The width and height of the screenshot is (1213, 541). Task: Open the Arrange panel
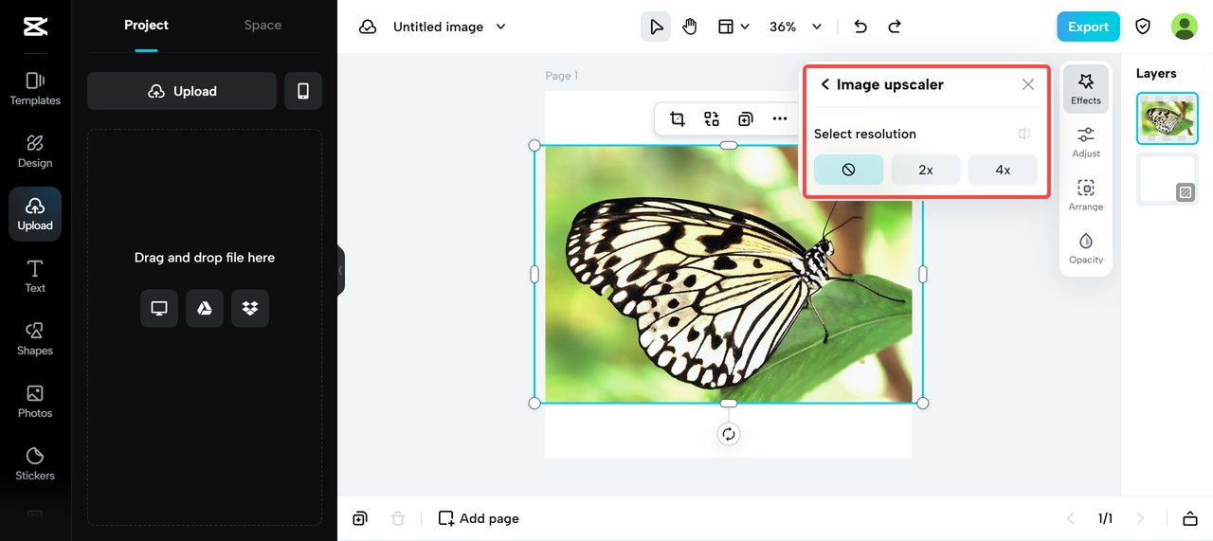coord(1086,195)
